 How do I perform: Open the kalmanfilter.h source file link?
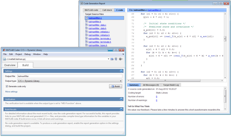click(x=95, y=21)
